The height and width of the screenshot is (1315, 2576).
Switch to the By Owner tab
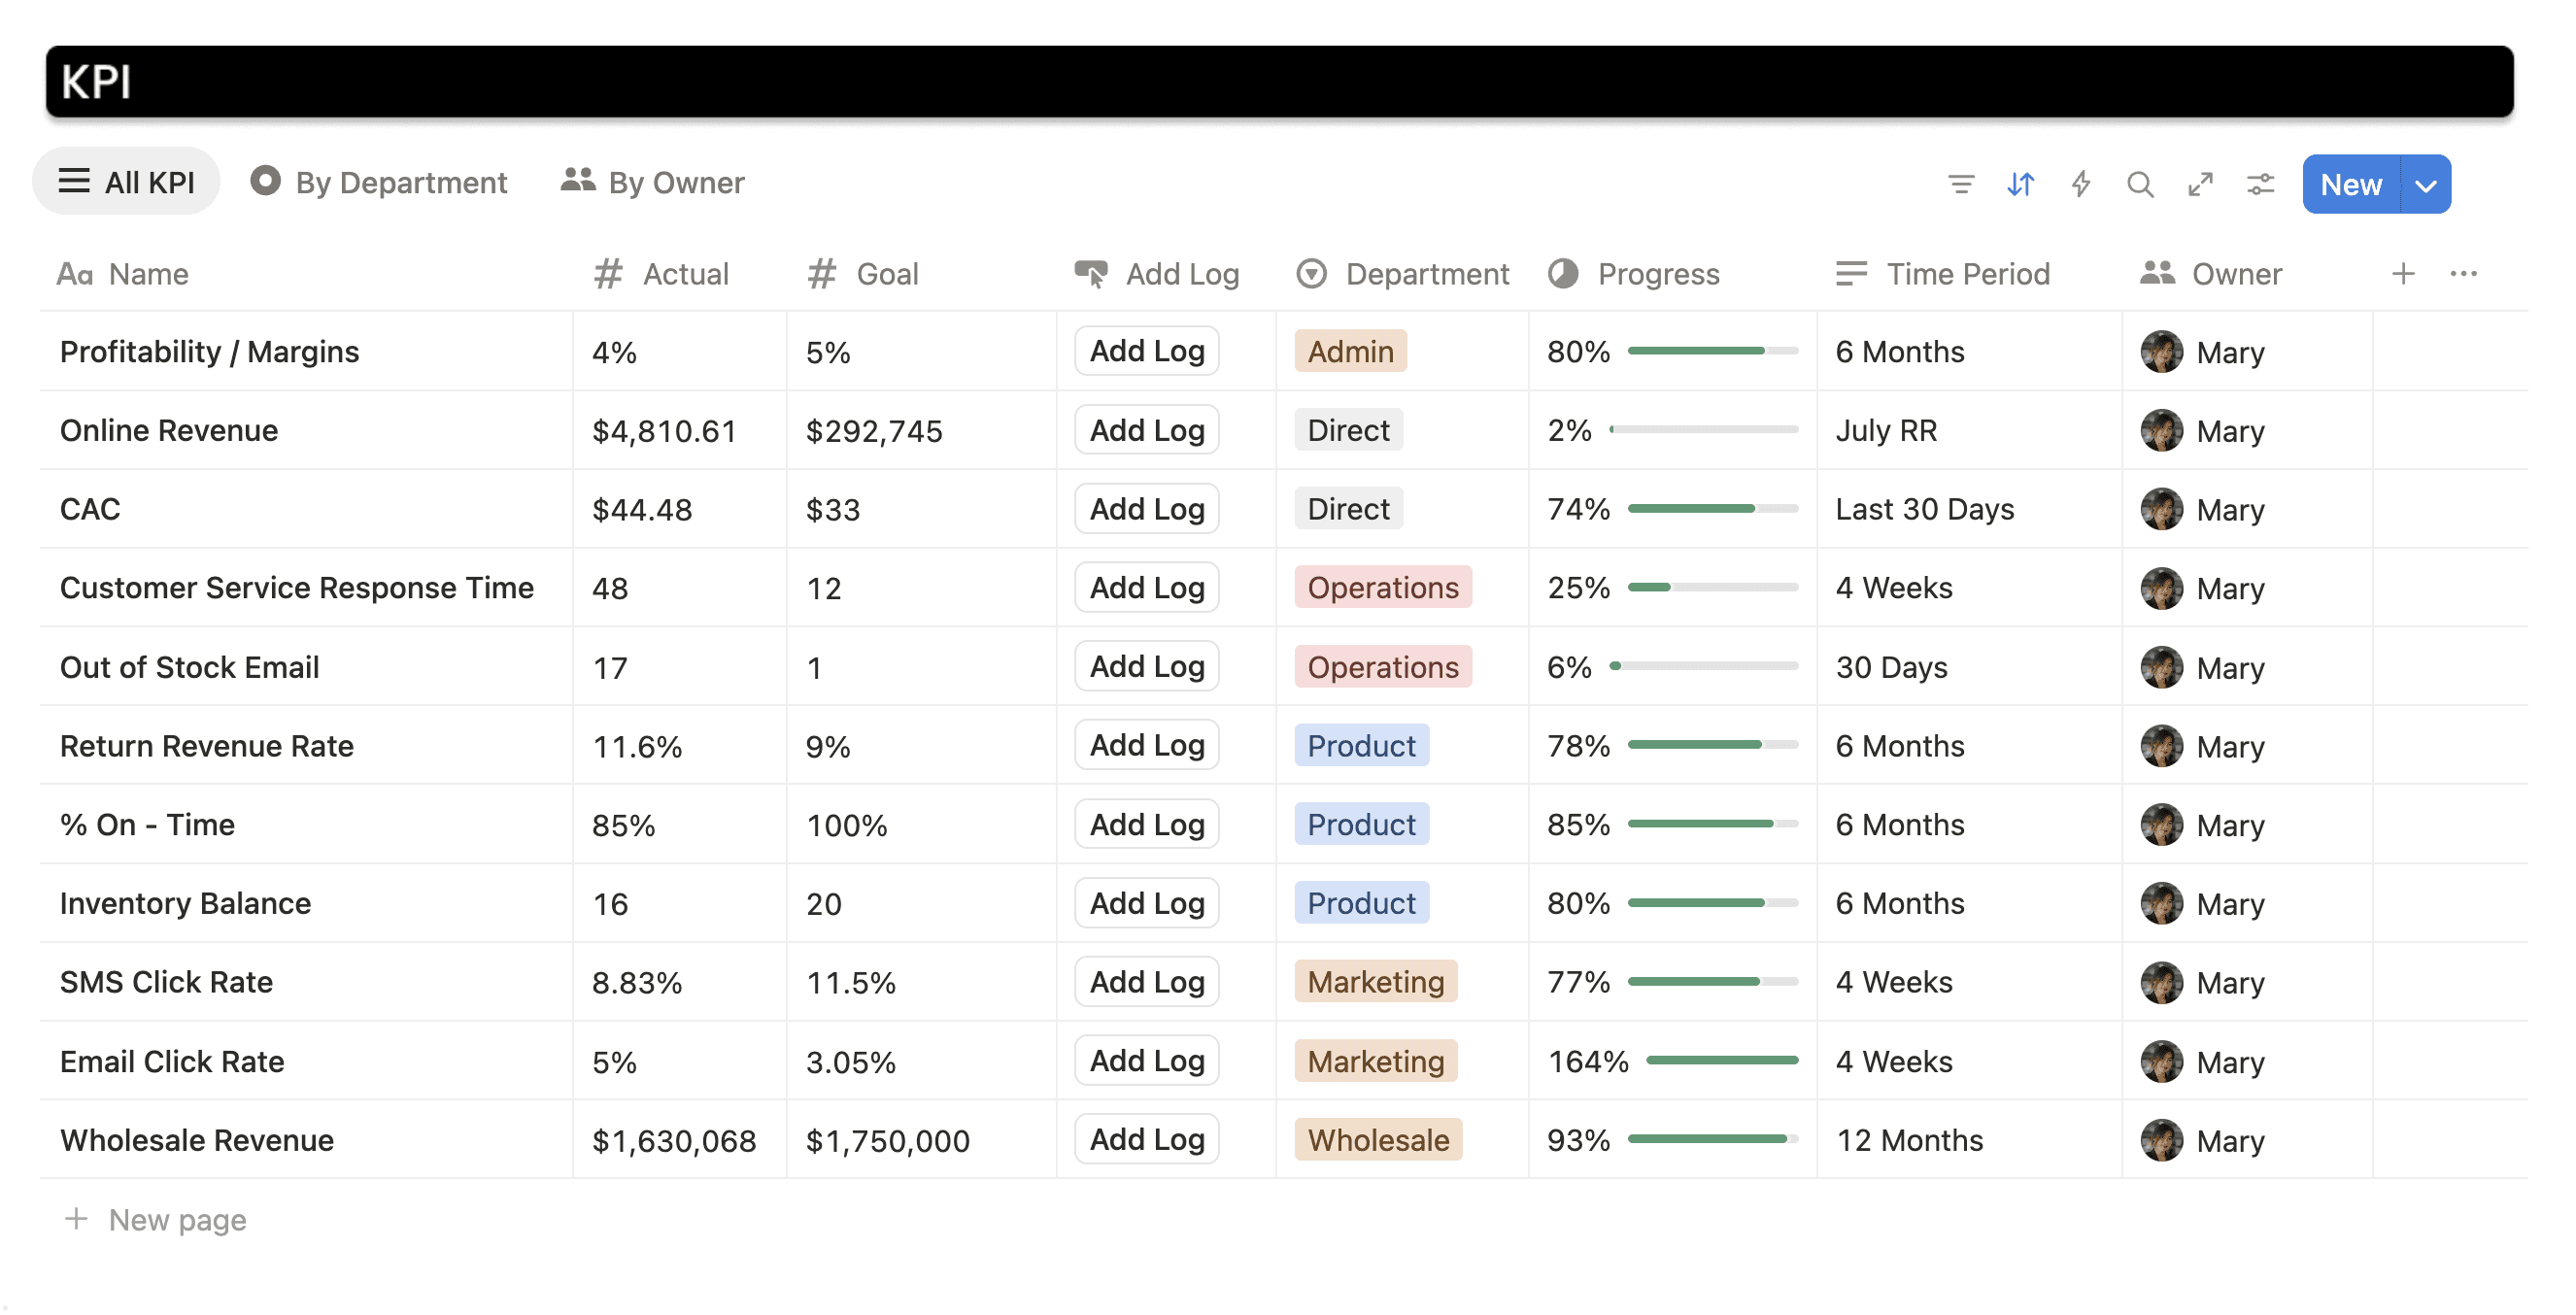tap(653, 182)
